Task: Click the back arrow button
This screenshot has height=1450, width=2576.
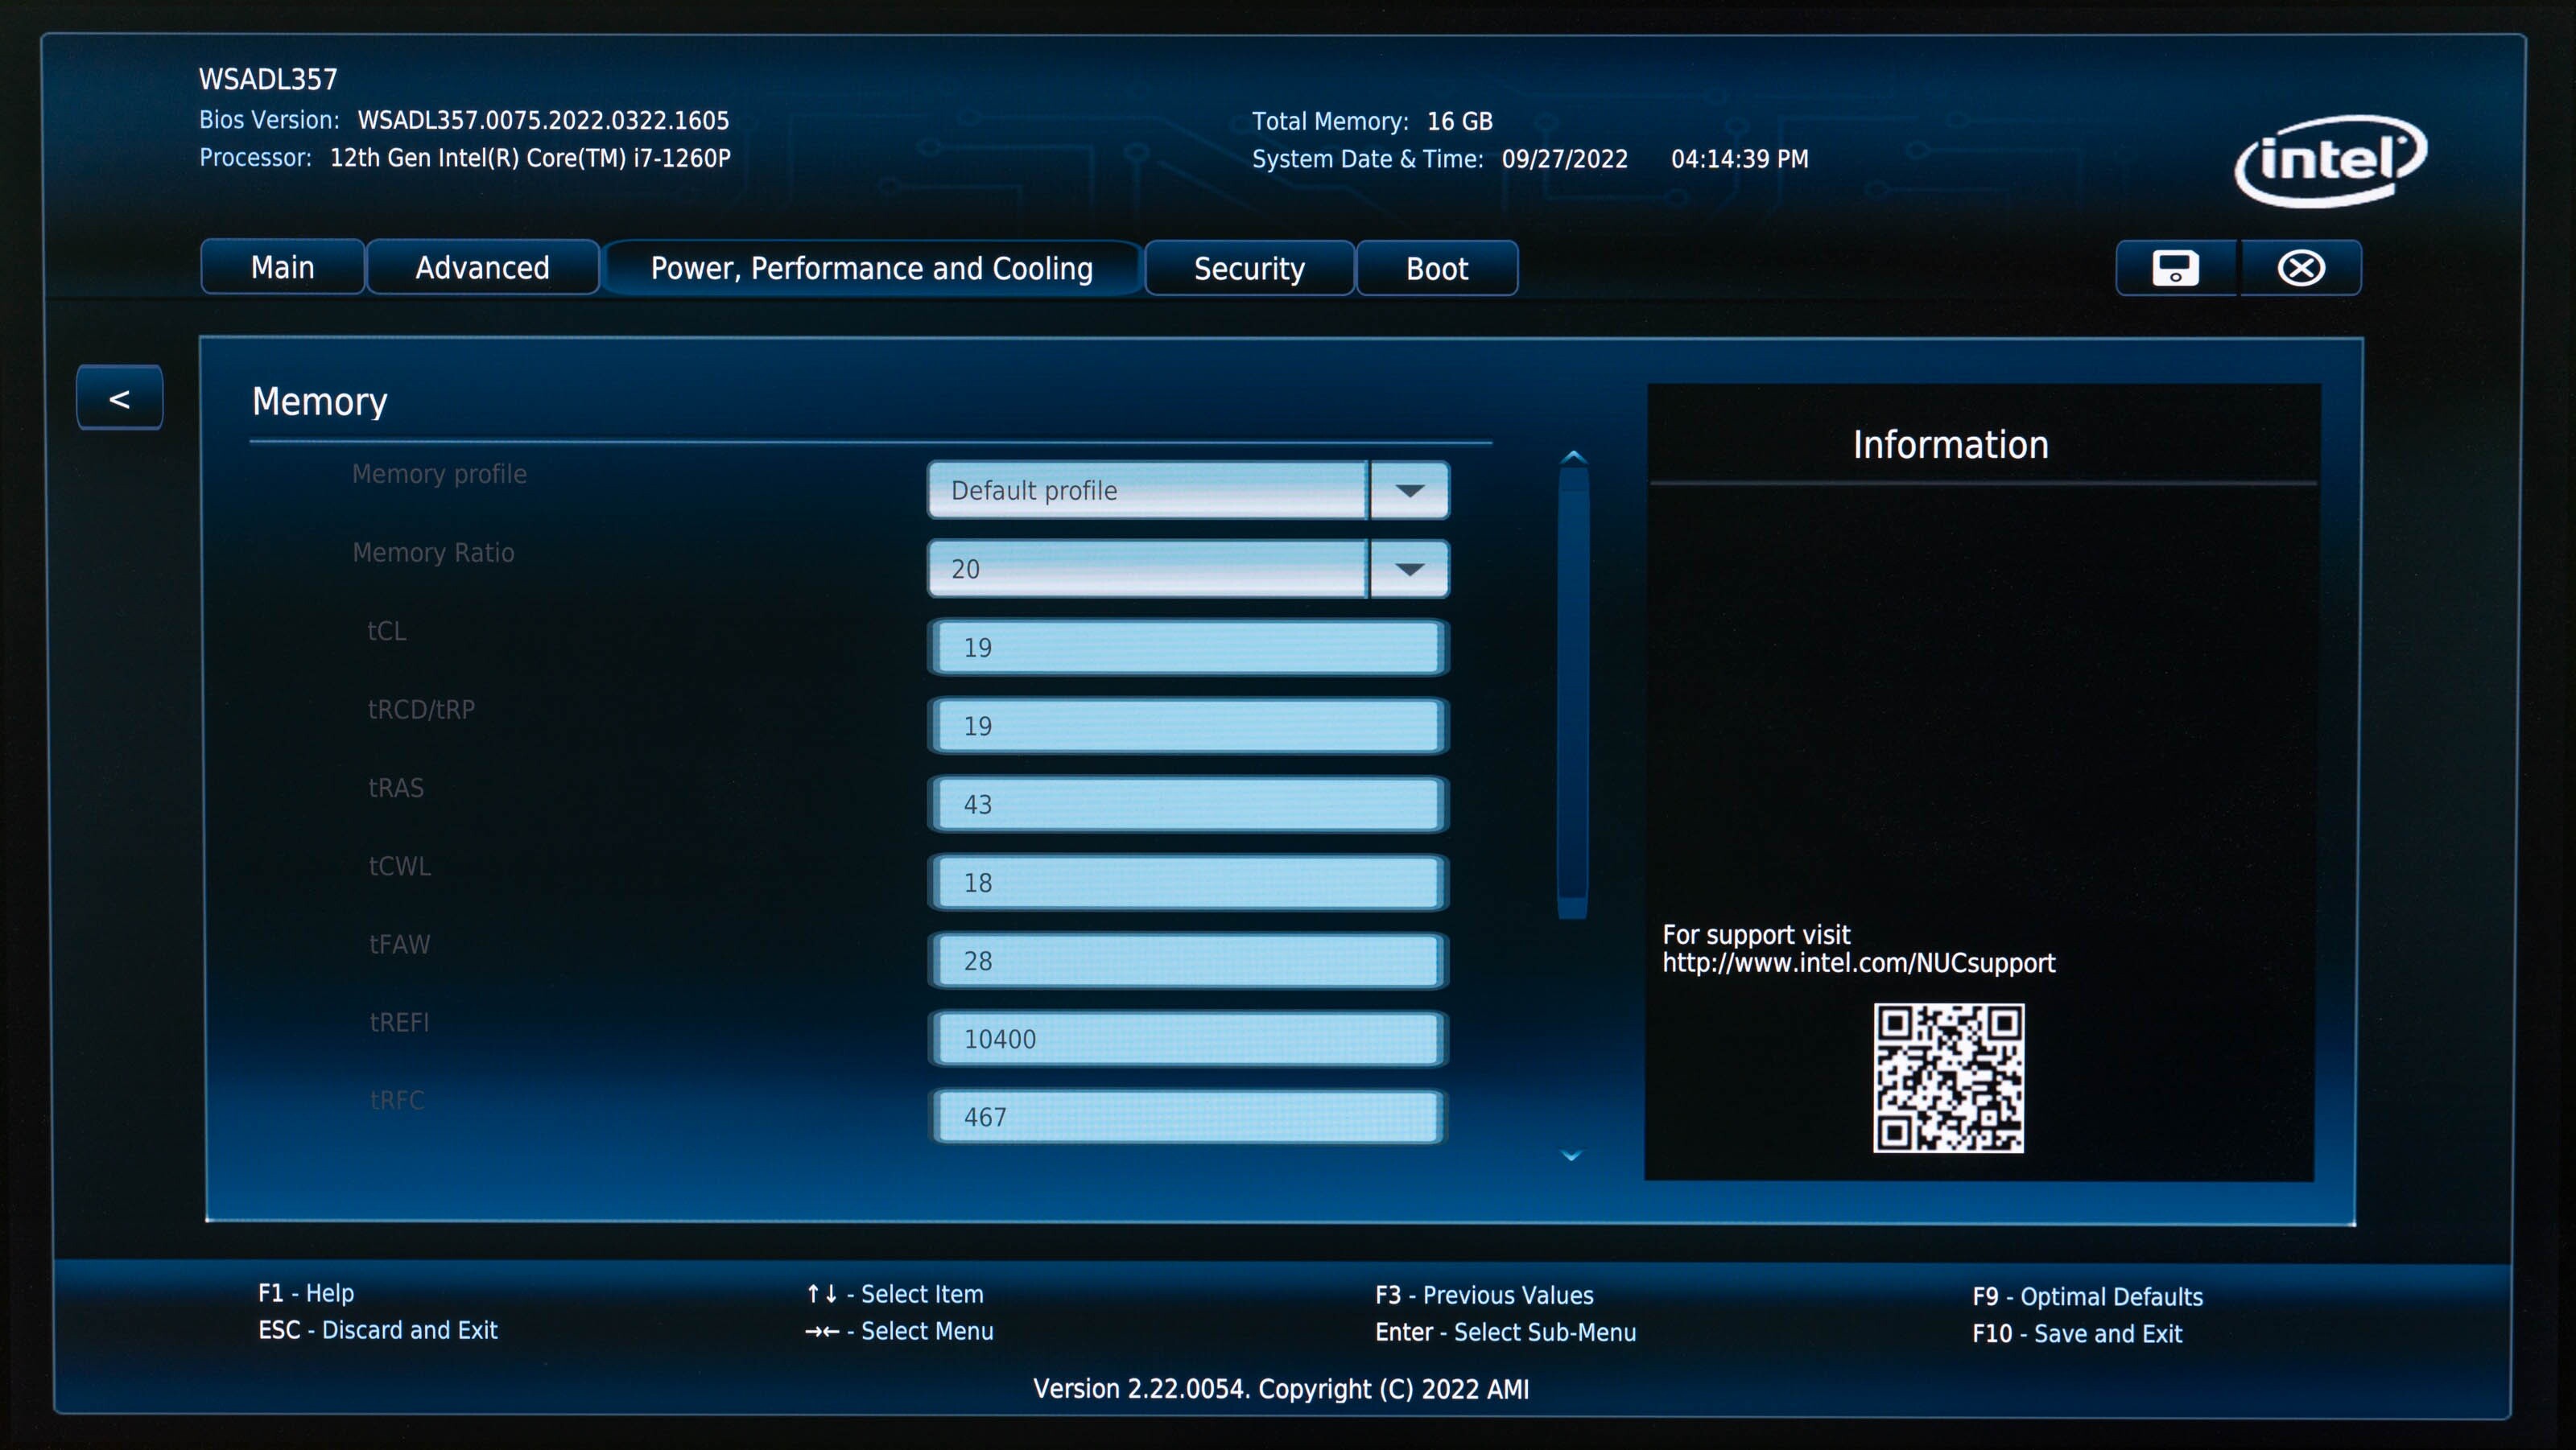Action: (x=119, y=399)
